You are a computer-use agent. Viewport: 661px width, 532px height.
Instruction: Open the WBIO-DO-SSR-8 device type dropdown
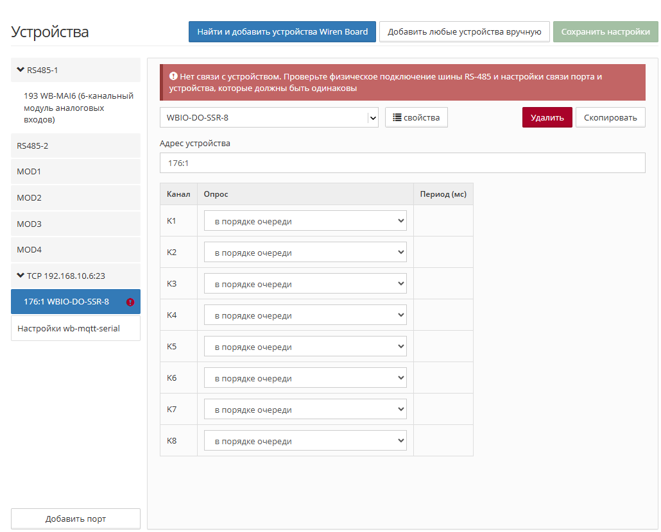(x=269, y=117)
